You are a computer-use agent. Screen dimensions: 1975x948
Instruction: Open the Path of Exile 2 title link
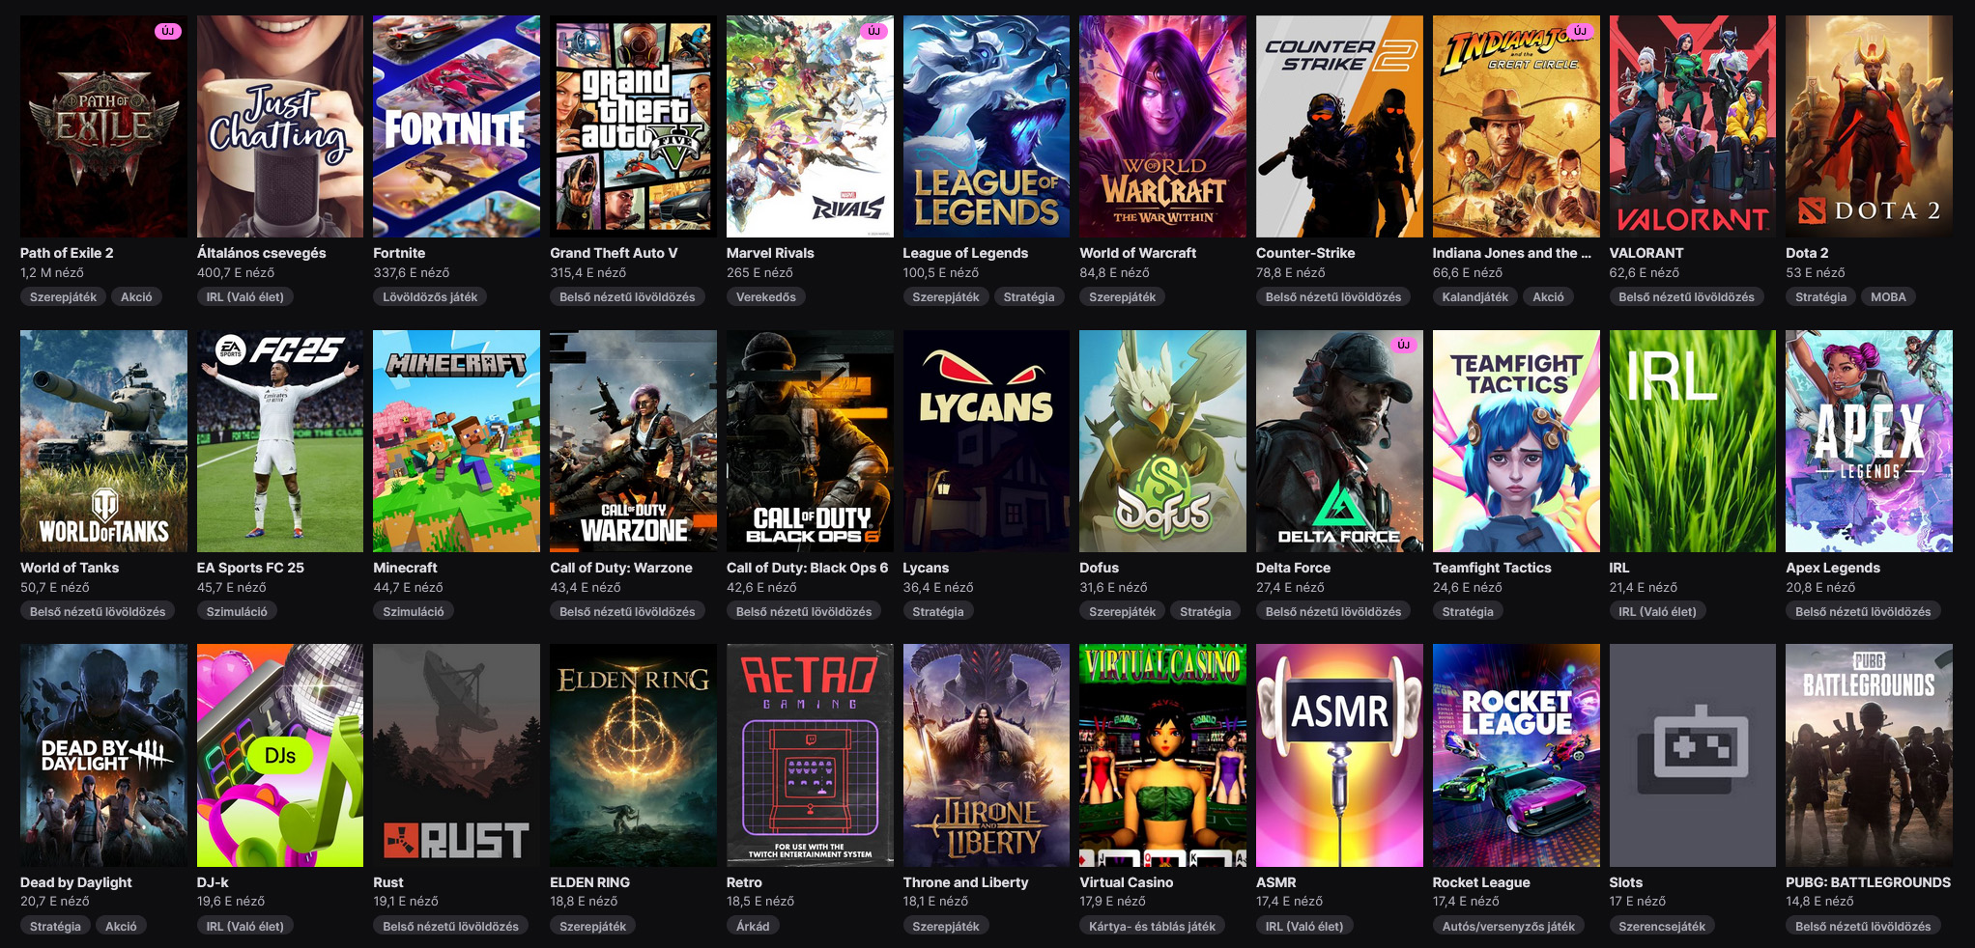pyautogui.click(x=67, y=253)
